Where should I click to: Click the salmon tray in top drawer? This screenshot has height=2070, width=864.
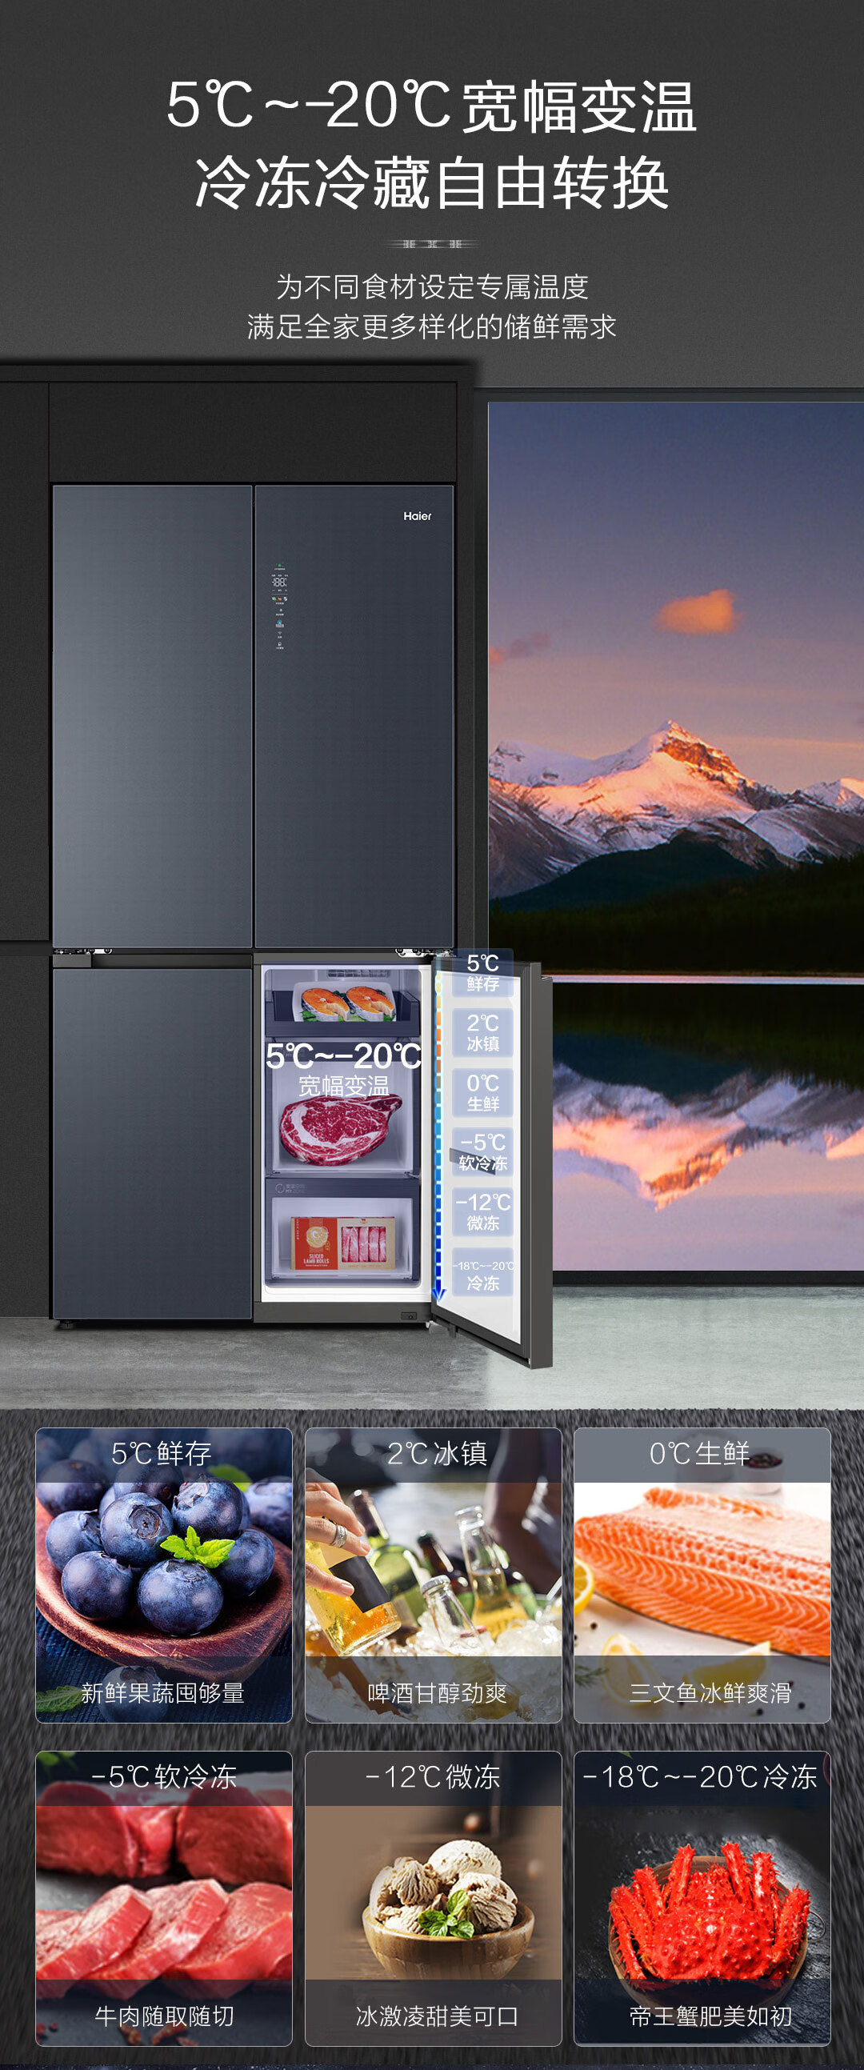point(348,1003)
